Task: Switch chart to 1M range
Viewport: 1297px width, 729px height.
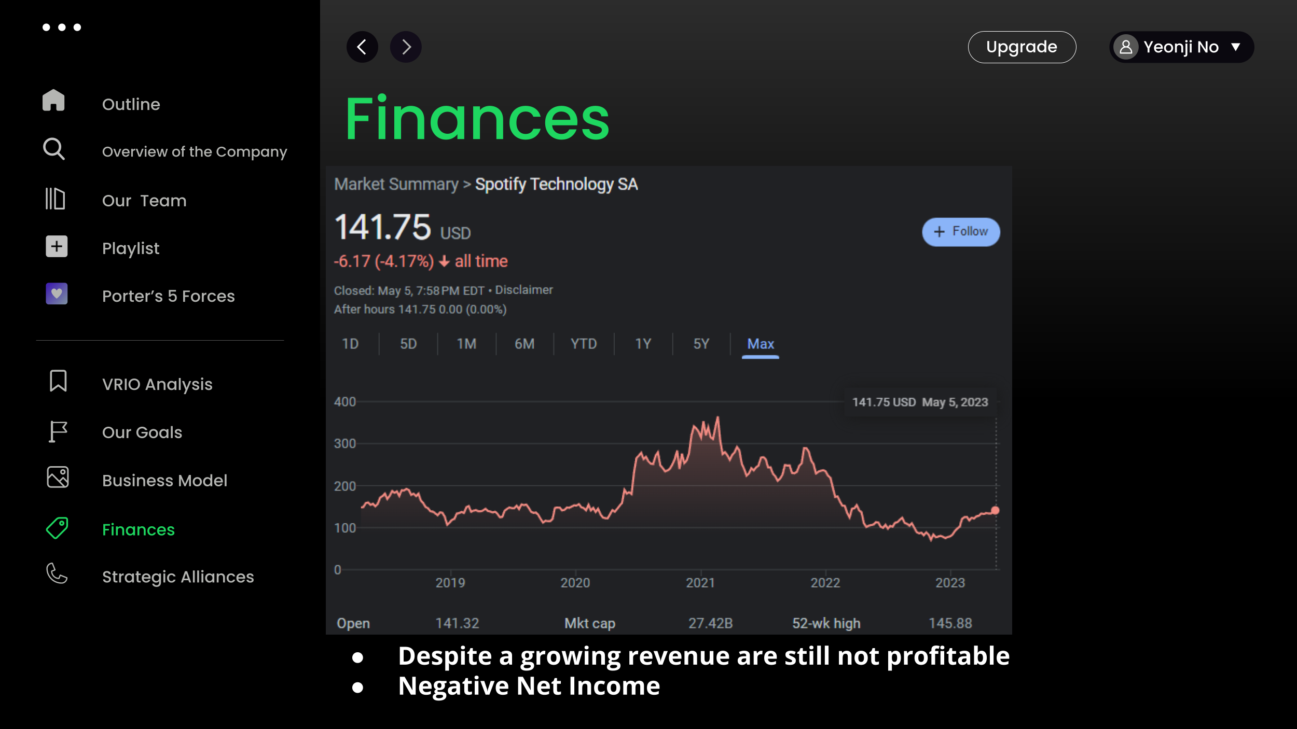Action: [x=466, y=344]
